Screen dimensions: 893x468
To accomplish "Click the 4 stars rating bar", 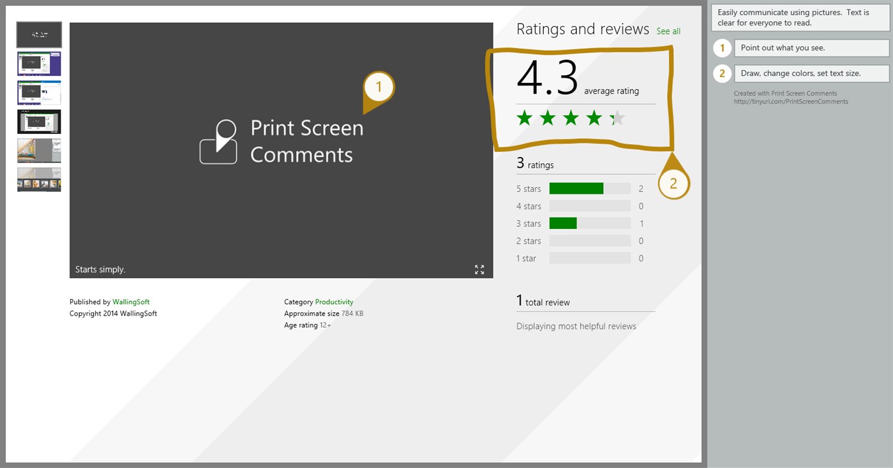I will (590, 206).
